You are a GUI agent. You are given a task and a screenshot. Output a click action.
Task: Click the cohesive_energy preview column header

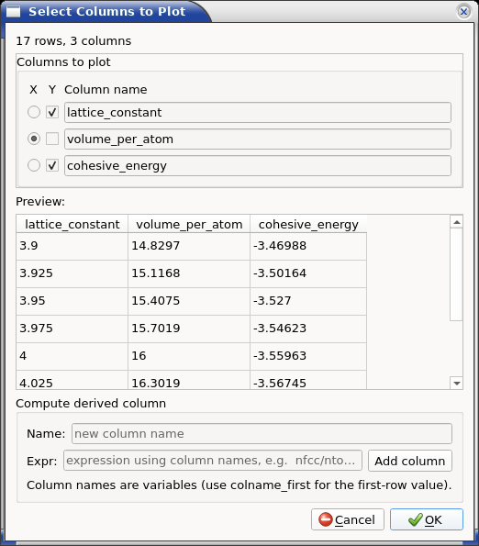(308, 224)
